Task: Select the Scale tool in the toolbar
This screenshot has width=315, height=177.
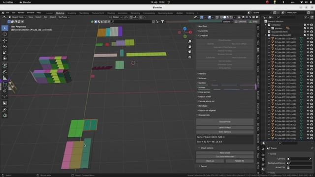Action: [5, 53]
